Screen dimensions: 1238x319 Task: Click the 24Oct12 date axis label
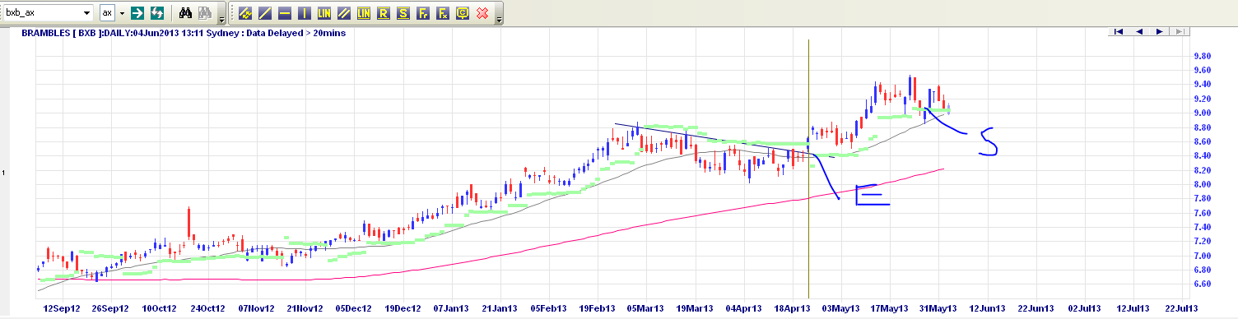(207, 308)
